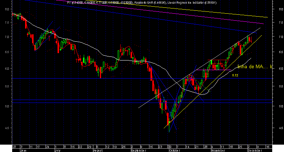Click the 23 date tick in September
284x152 pixels.
pyautogui.click(x=160, y=147)
